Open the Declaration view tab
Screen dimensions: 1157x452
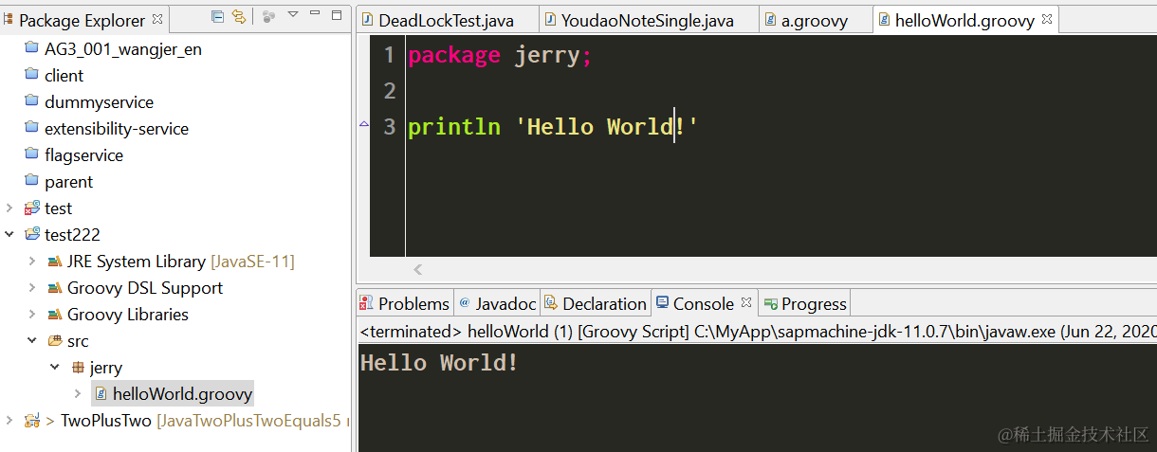(x=596, y=303)
